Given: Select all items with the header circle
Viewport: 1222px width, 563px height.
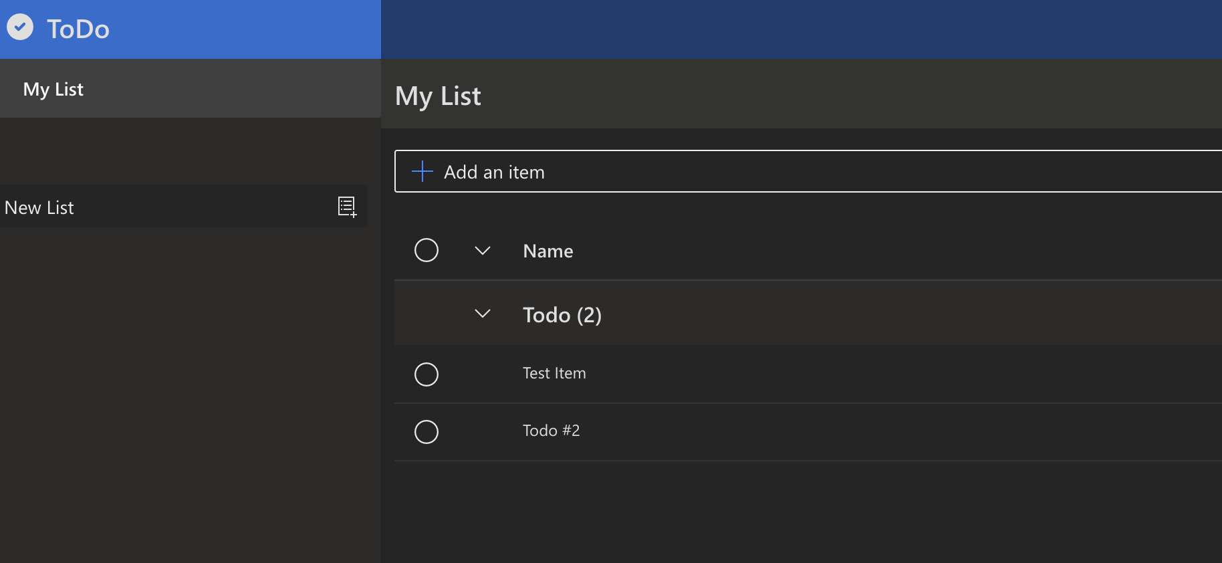Looking at the screenshot, I should [x=426, y=250].
